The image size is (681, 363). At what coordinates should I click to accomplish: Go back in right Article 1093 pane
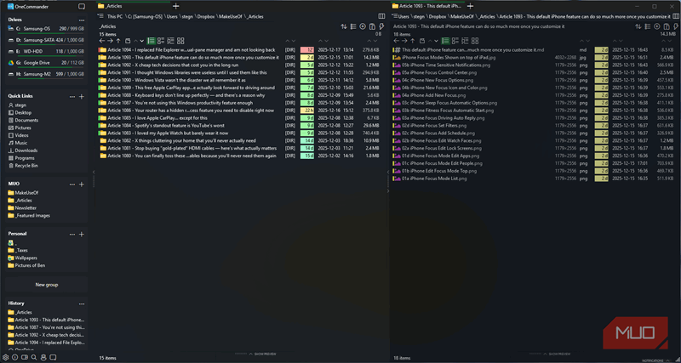397,41
